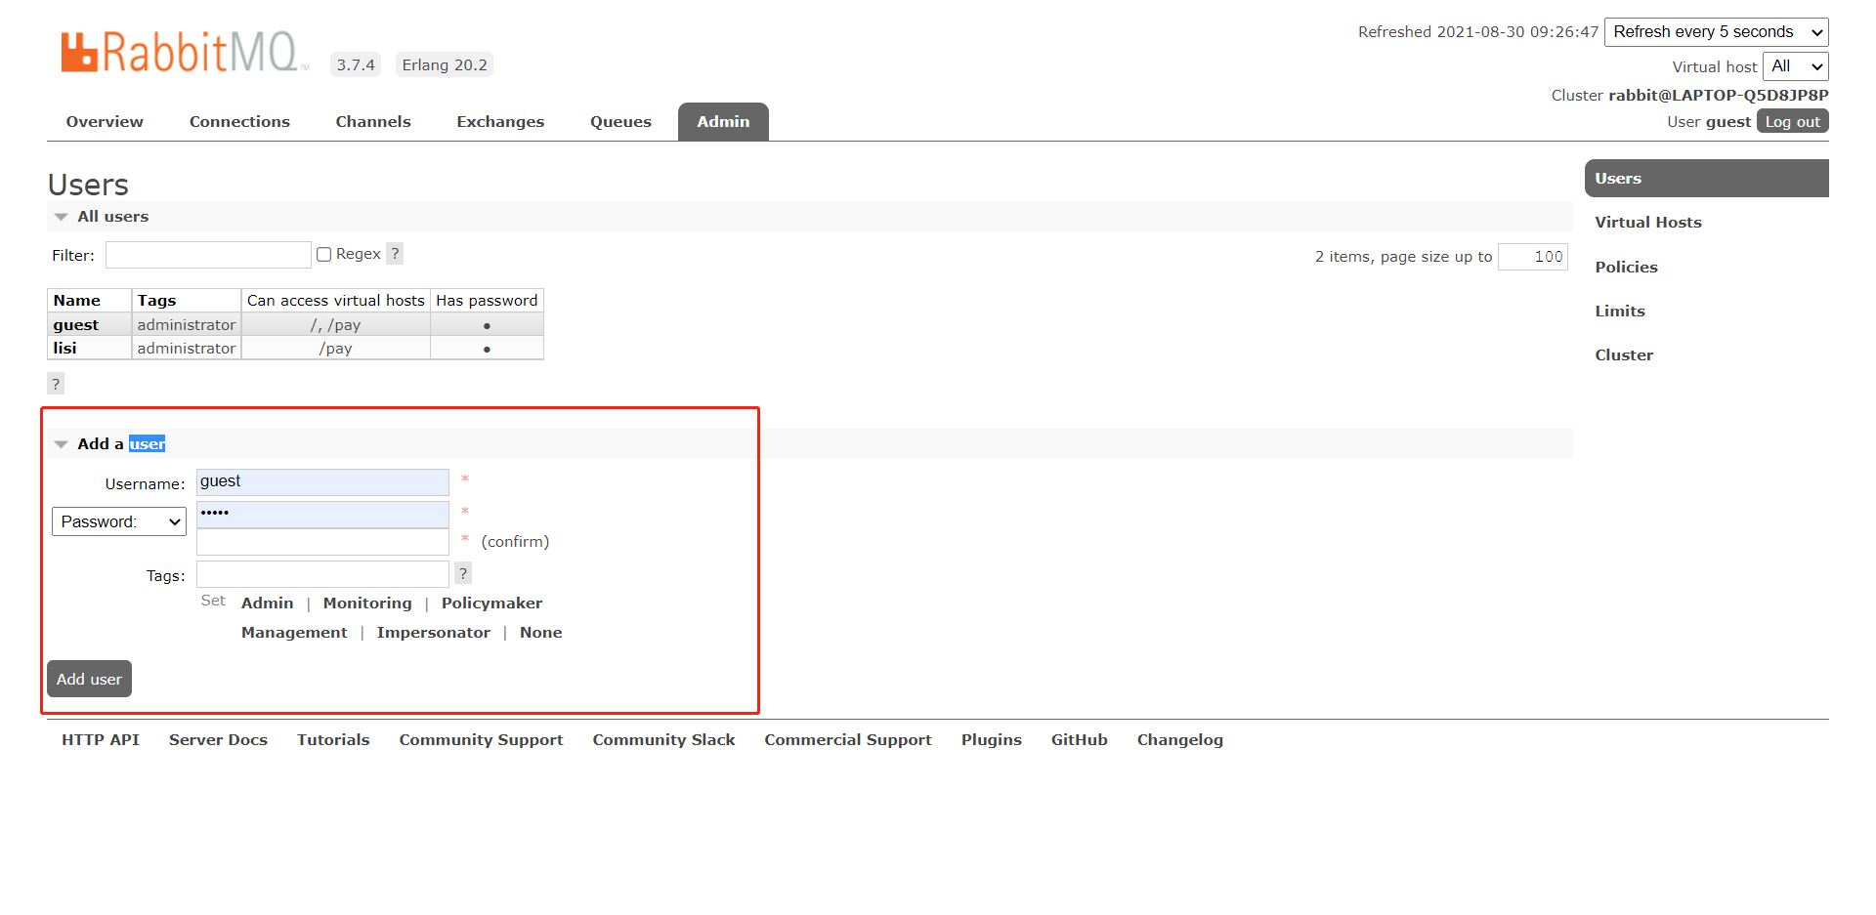Open the Server Docs link
Viewport: 1876px width, 915px height.
point(218,740)
